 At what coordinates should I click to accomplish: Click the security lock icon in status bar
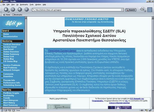pyautogui.click(x=150, y=110)
